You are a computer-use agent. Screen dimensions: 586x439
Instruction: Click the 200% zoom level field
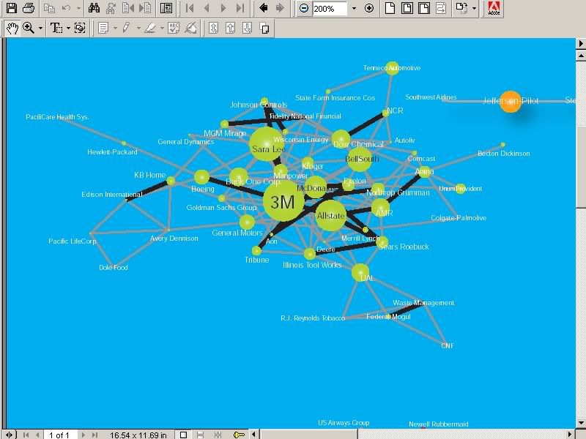330,9
